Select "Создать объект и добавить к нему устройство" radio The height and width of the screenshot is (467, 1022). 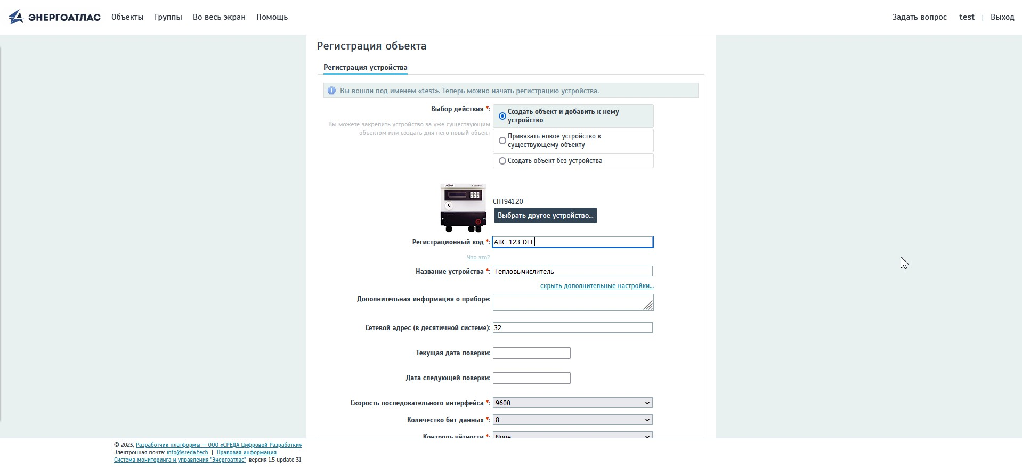(x=502, y=116)
